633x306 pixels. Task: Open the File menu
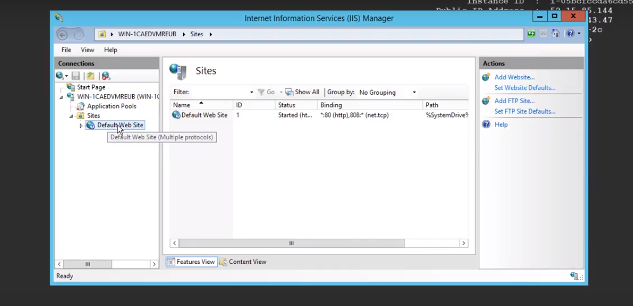coord(66,50)
